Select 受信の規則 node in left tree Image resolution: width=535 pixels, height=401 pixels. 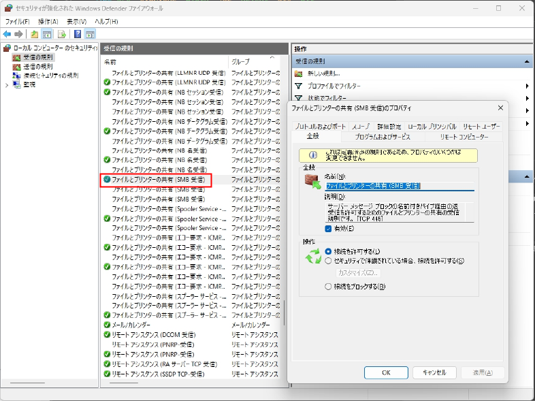click(x=37, y=58)
